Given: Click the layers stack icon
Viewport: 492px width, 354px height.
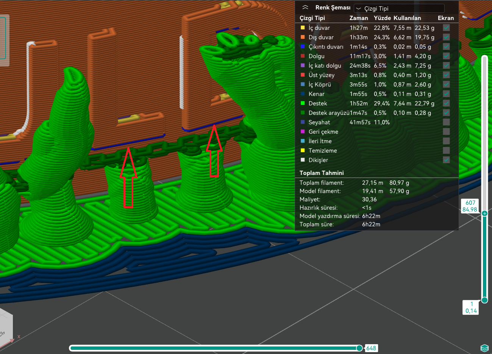Looking at the screenshot, I should (x=484, y=348).
